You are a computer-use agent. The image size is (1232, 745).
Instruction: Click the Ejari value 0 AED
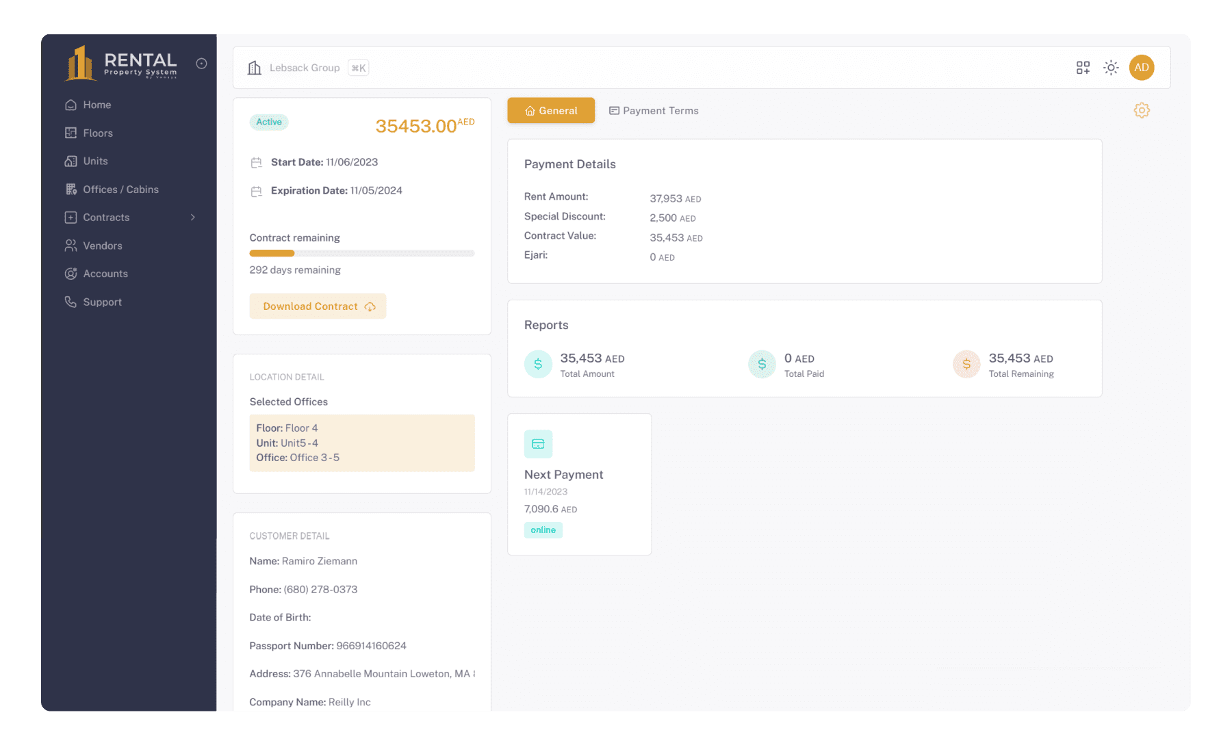pos(663,257)
